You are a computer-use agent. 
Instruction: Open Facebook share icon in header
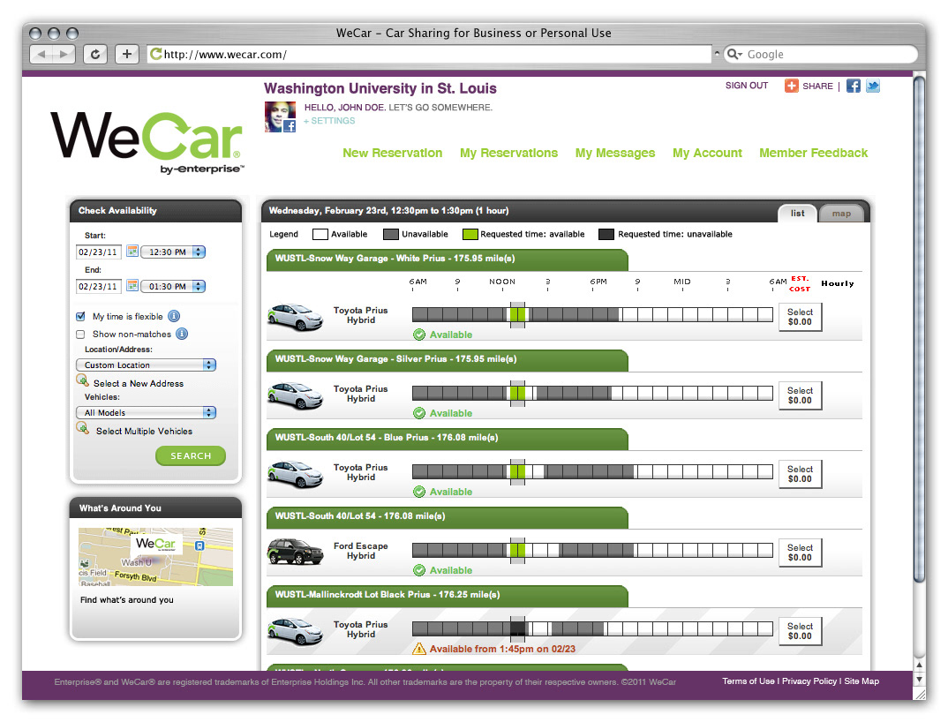[x=853, y=86]
